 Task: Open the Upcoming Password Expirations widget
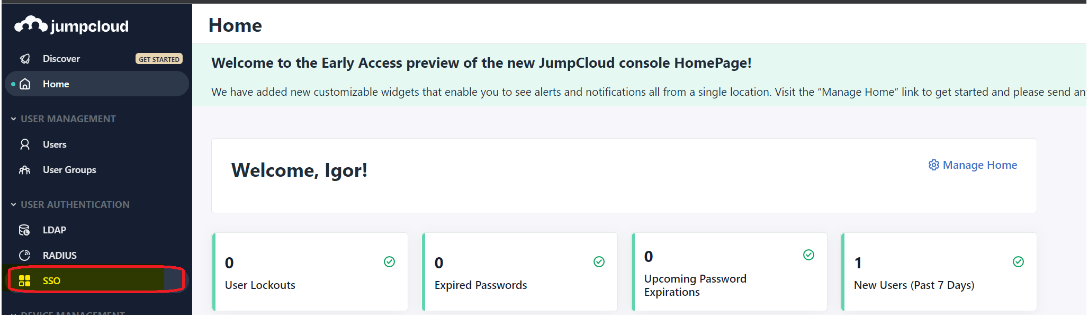(729, 272)
